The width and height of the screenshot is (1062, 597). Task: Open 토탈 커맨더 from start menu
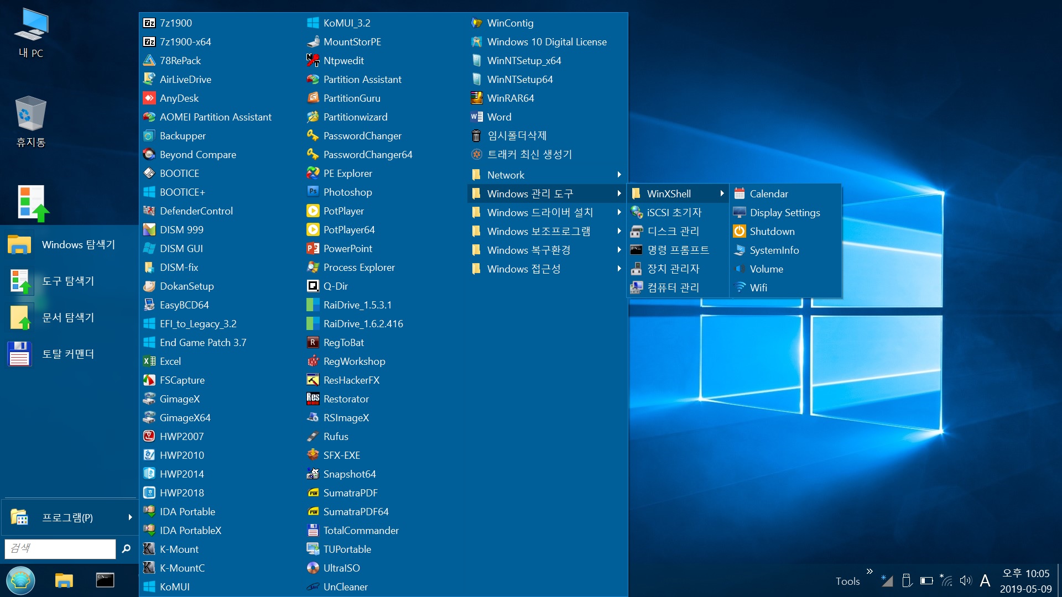point(69,354)
